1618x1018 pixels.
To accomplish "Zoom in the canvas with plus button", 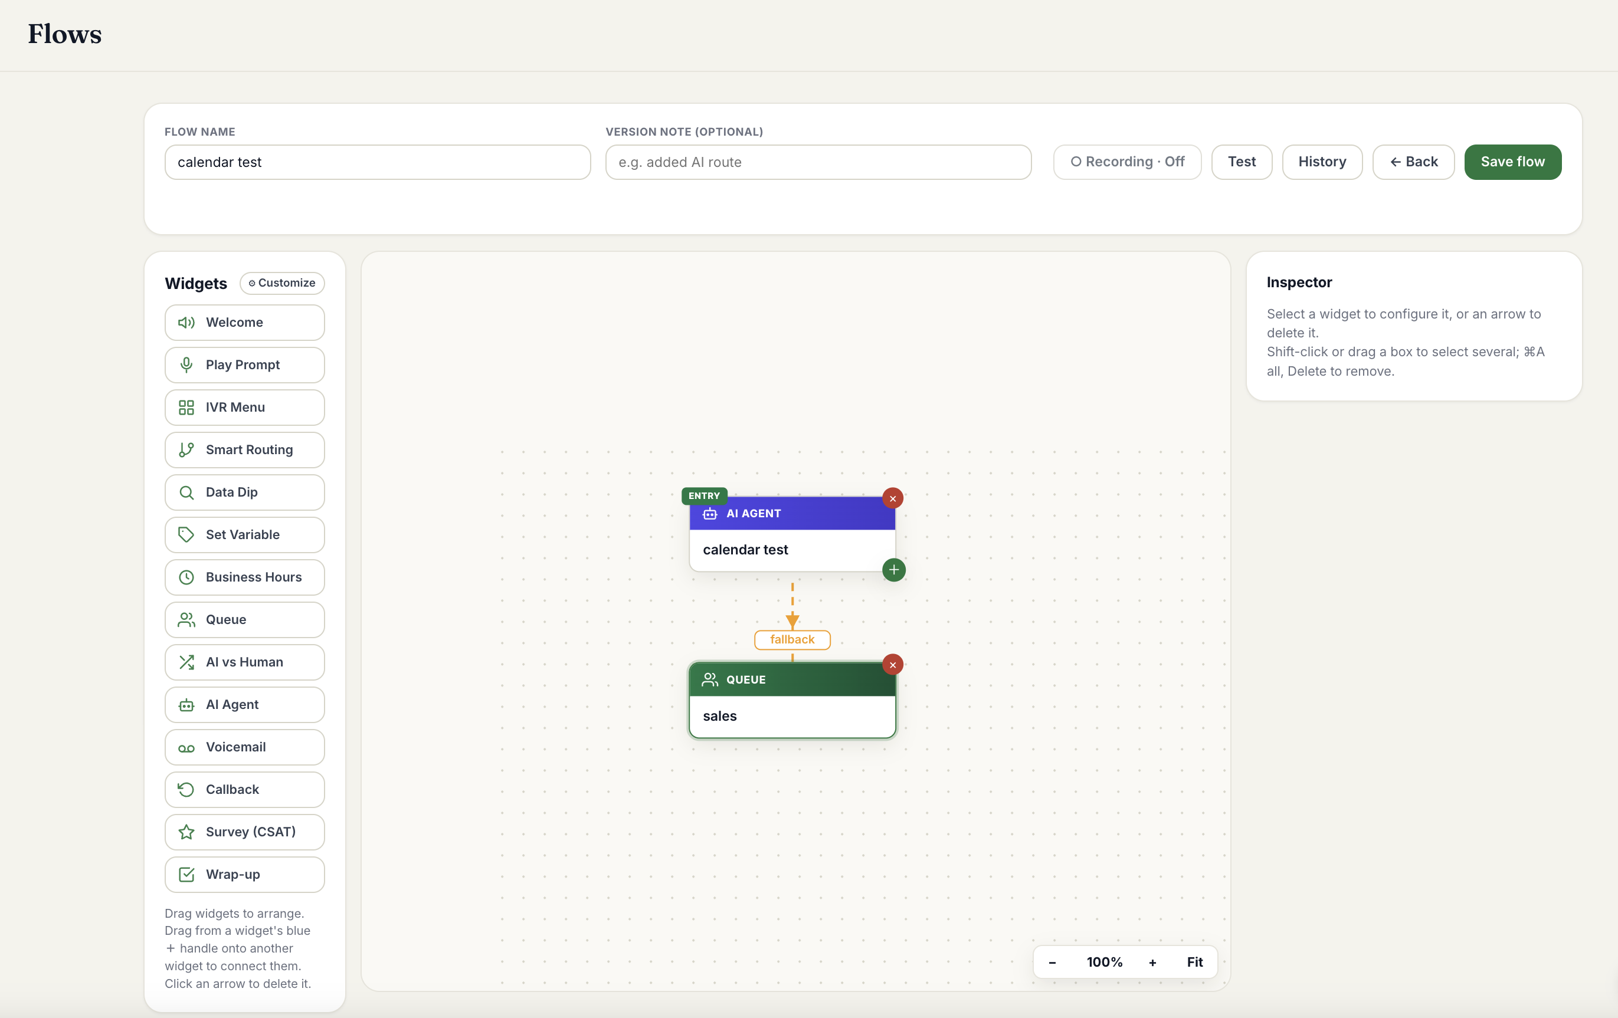I will click(x=1152, y=963).
